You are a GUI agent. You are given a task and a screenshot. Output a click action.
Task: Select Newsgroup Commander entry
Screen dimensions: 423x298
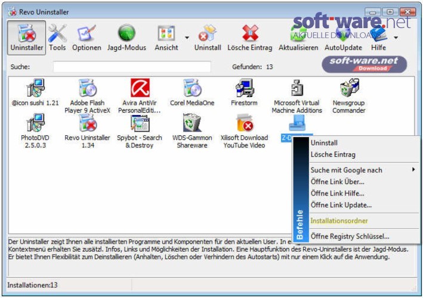(349, 96)
